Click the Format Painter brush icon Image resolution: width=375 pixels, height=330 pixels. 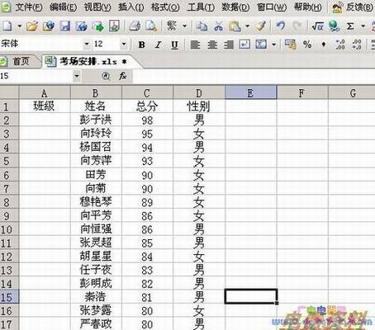point(260,26)
